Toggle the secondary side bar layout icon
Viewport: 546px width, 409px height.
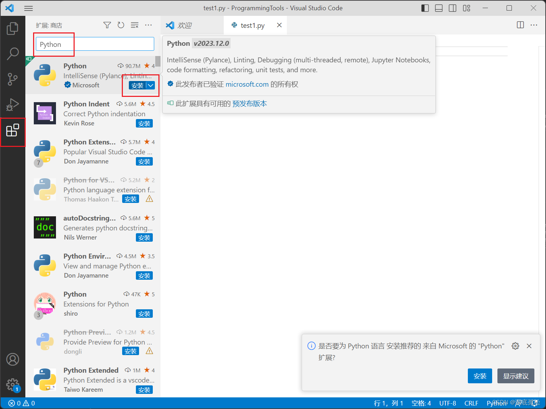453,8
